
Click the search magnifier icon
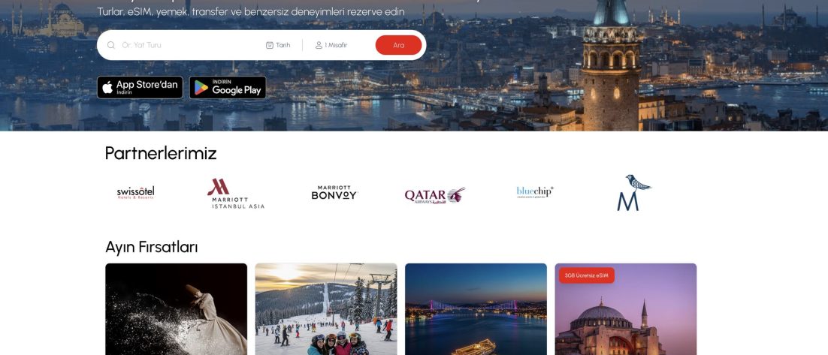pos(111,45)
